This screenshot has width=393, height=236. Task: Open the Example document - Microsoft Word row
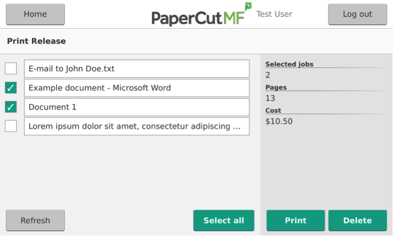[137, 88]
